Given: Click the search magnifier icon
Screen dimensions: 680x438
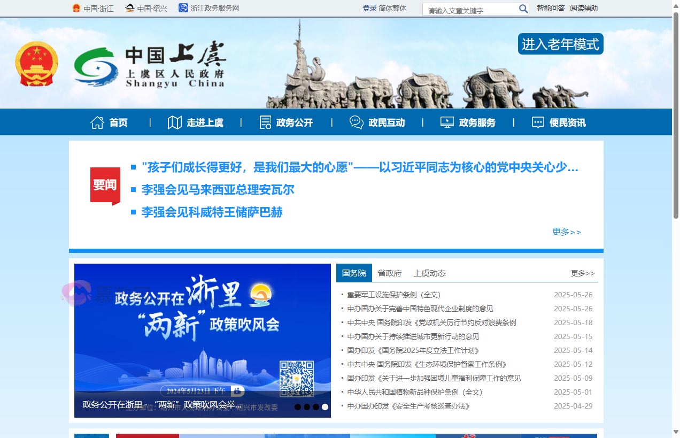Looking at the screenshot, I should (x=522, y=9).
